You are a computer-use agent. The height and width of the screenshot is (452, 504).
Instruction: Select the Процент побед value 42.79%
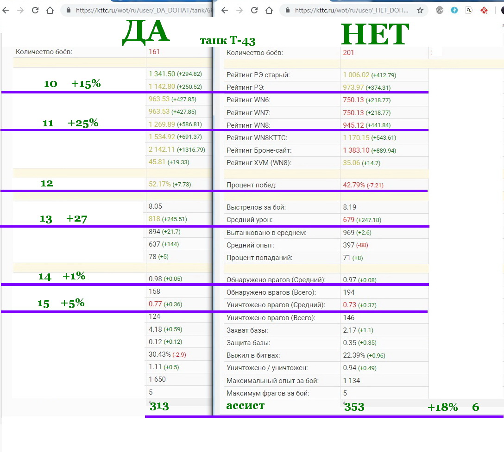[x=353, y=185]
